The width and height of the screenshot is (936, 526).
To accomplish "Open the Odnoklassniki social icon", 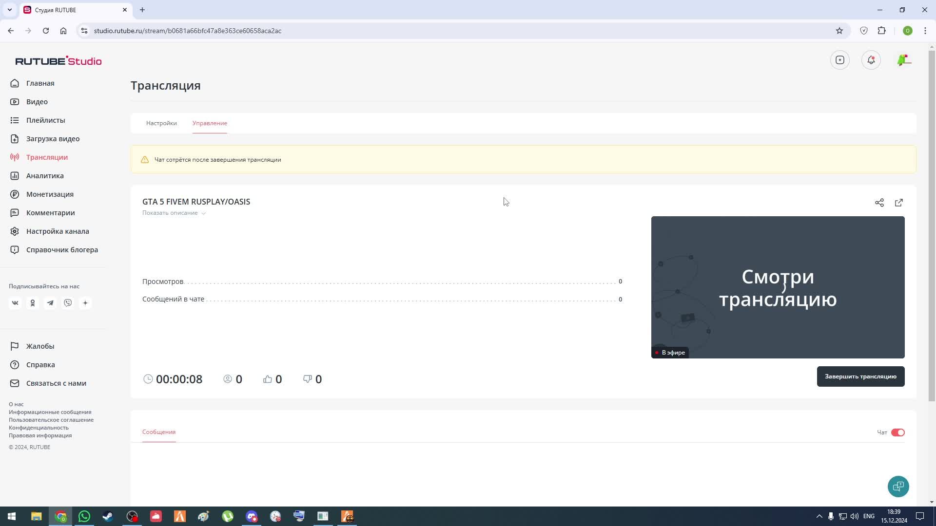I will 33,303.
